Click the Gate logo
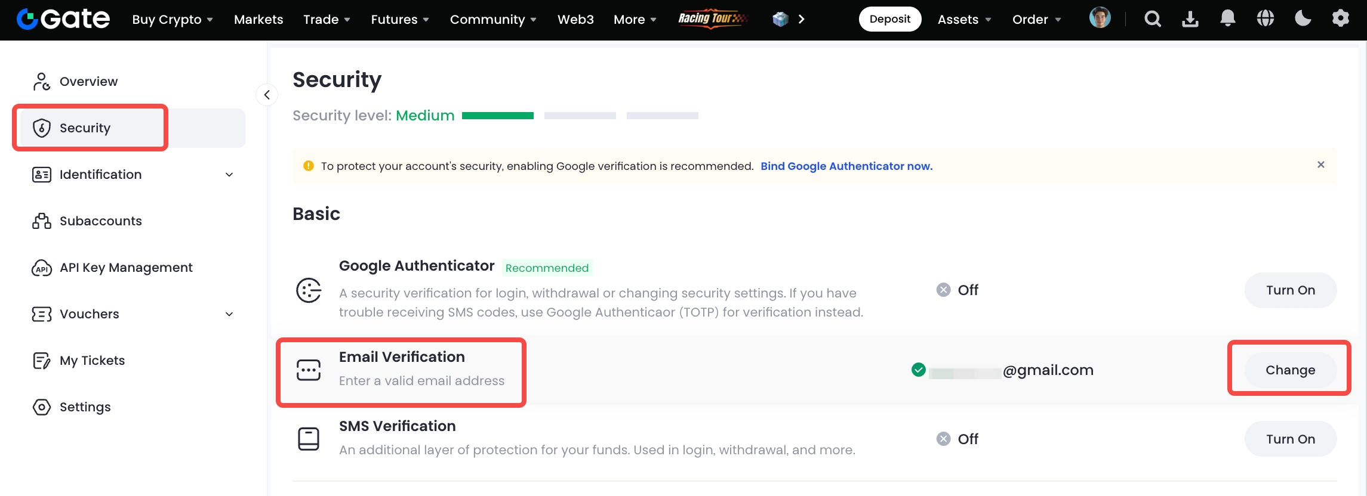The image size is (1367, 496). (x=63, y=19)
